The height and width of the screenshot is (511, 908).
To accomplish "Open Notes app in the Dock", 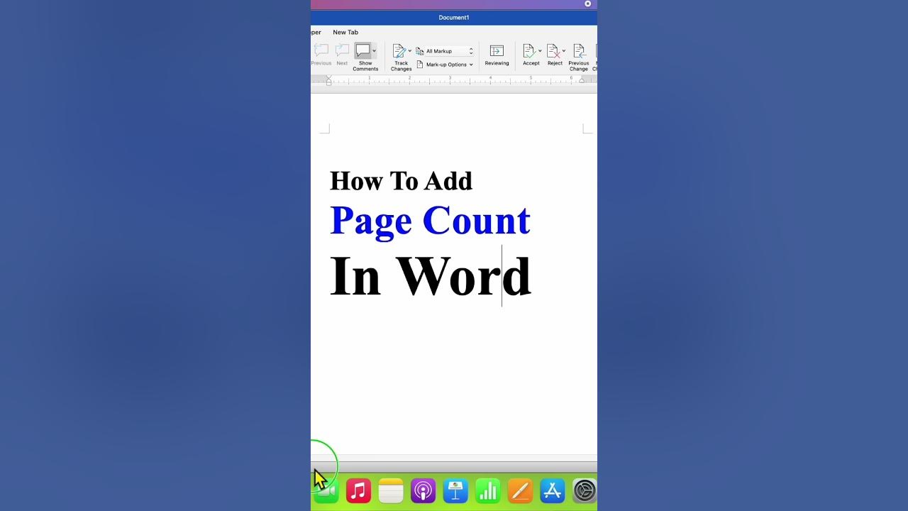I will click(x=391, y=490).
